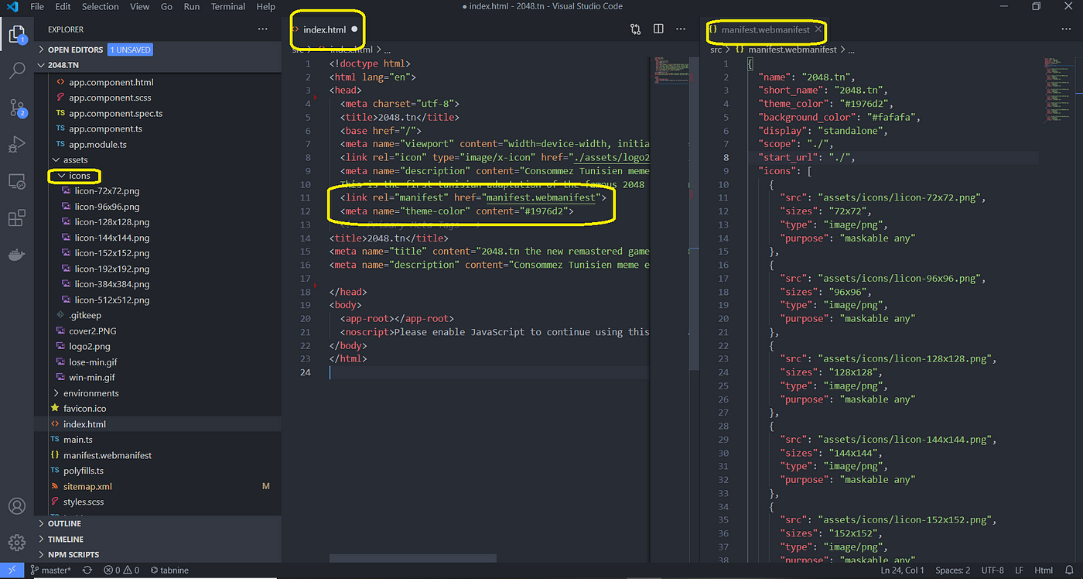
Task: Switch to the manifest.webmanifest tab
Action: 766,29
